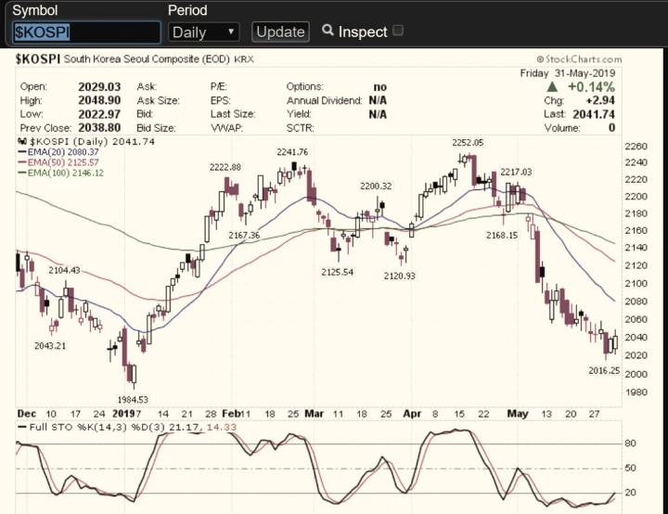The width and height of the screenshot is (668, 514).
Task: Select the EMA(100) 2146.12 legend entry
Action: pos(60,173)
